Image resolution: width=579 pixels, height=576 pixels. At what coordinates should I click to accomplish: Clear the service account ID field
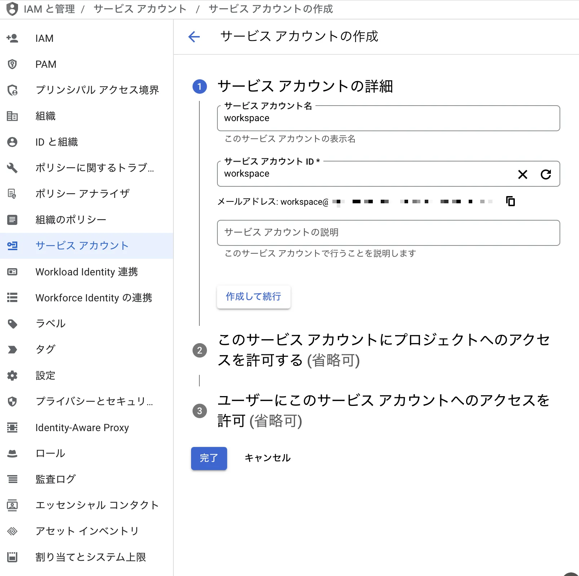coord(522,174)
